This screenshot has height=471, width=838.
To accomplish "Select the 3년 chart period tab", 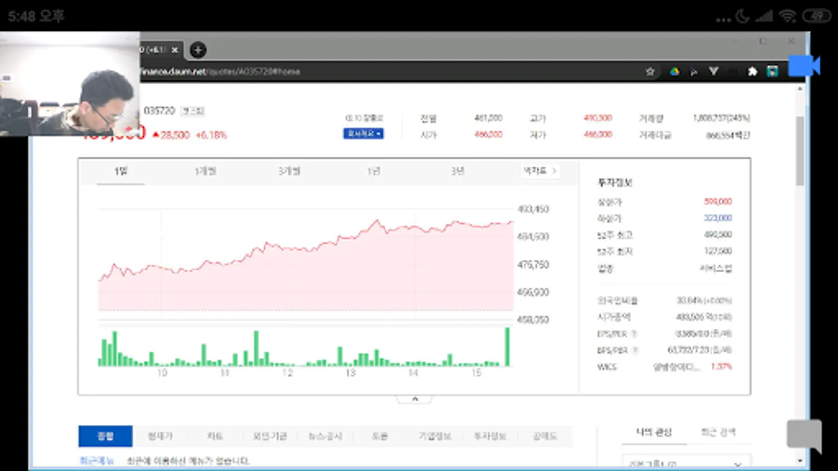I will point(458,171).
